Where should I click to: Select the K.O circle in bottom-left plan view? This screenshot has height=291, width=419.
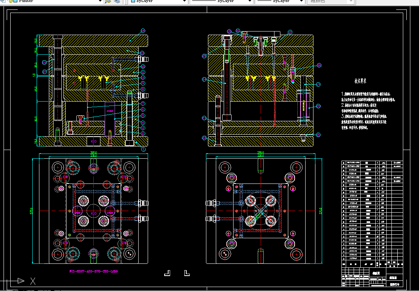point(94,212)
